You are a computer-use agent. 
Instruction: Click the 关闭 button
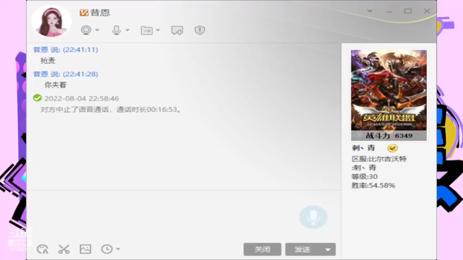[262, 250]
